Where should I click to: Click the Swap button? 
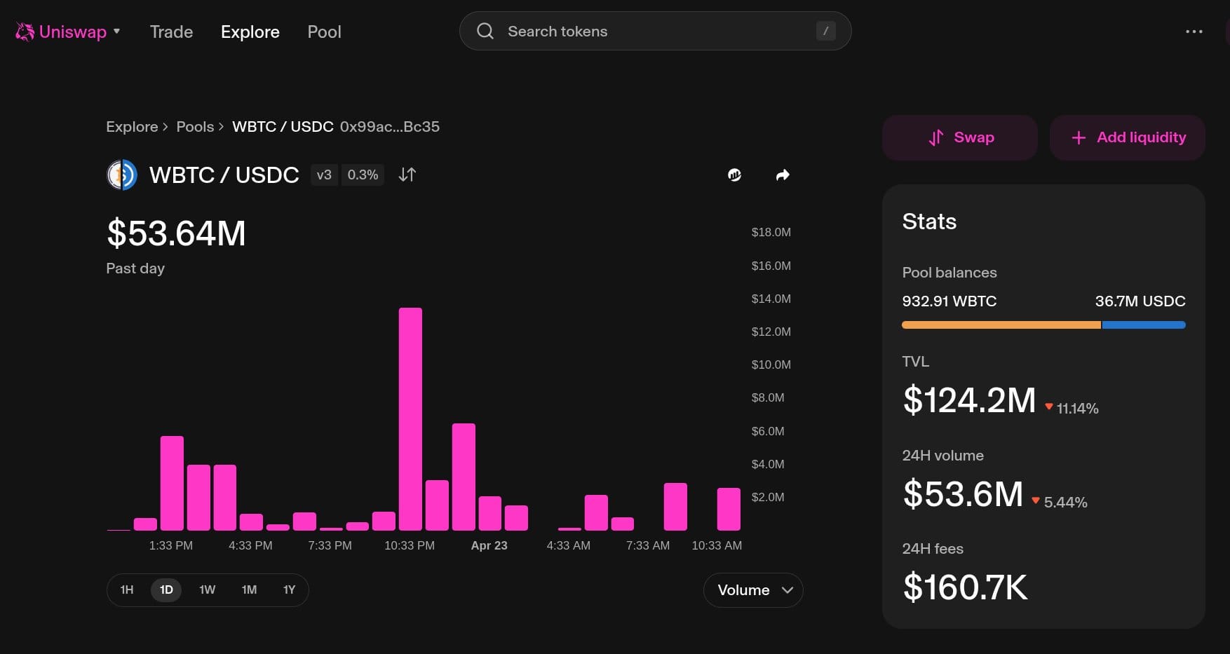click(x=960, y=137)
